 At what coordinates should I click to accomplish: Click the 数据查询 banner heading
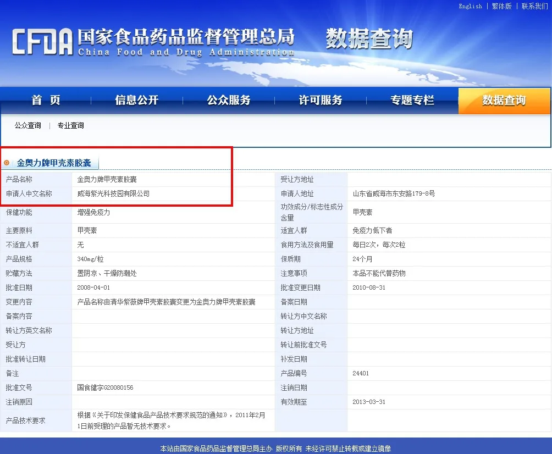[x=369, y=38]
